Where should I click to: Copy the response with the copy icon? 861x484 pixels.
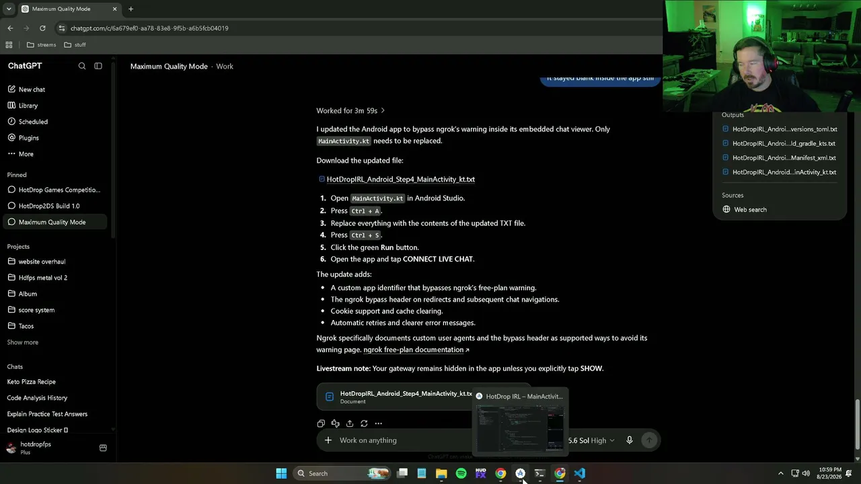(321, 424)
